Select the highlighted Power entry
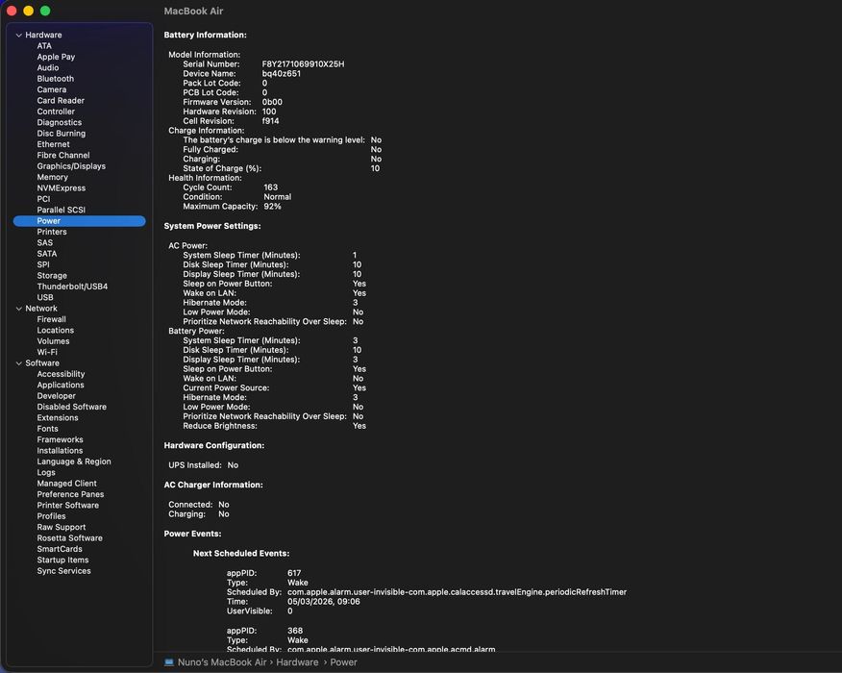The height and width of the screenshot is (673, 842). coord(80,221)
